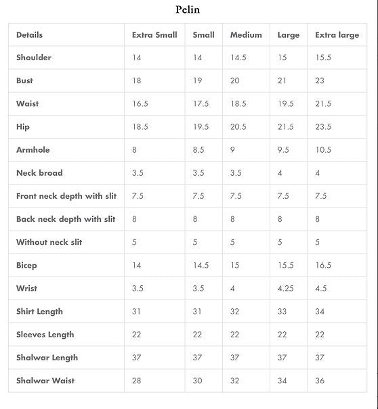Click the Hip row label
The image size is (378, 409).
point(23,127)
